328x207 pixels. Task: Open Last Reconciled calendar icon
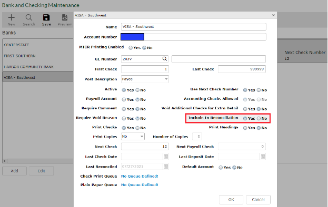pyautogui.click(x=166, y=167)
